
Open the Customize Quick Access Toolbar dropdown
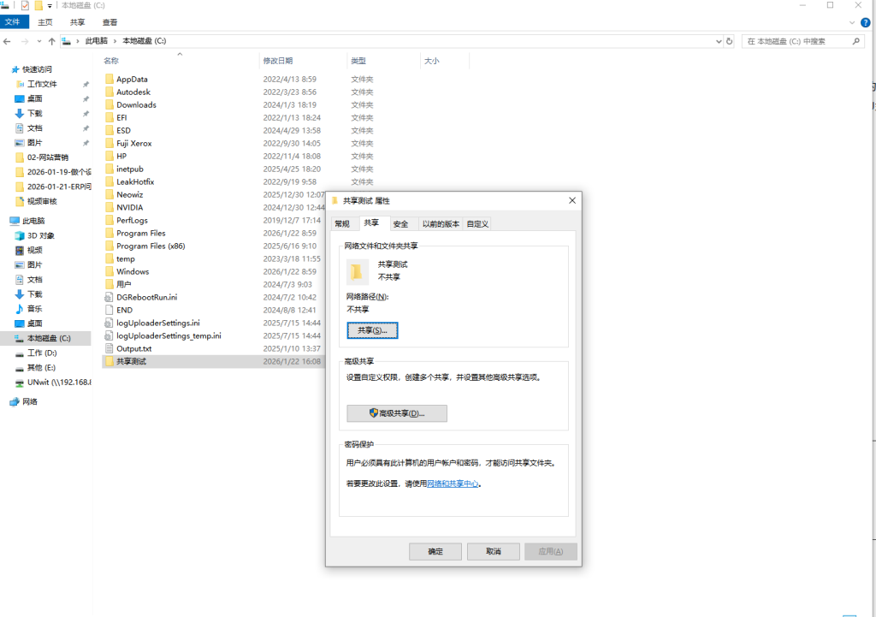pos(49,6)
